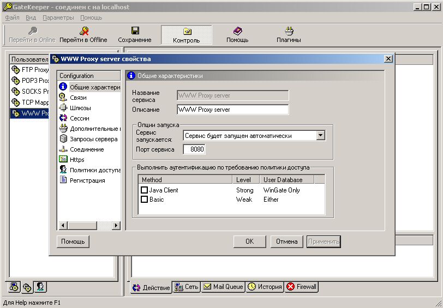Click the 'Strong' level cell
Screen dimensions: 443x308
coord(244,190)
